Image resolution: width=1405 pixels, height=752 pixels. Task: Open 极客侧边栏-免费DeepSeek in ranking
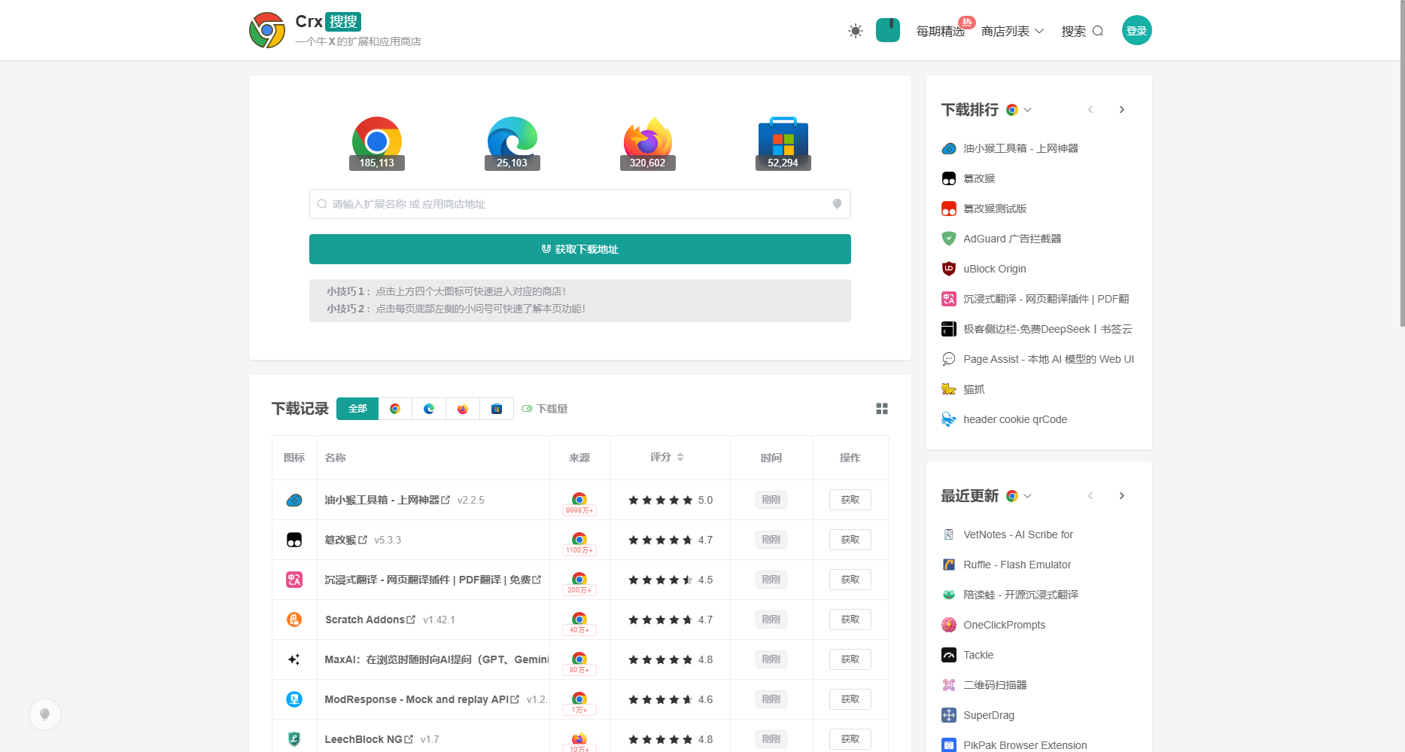tap(1048, 329)
